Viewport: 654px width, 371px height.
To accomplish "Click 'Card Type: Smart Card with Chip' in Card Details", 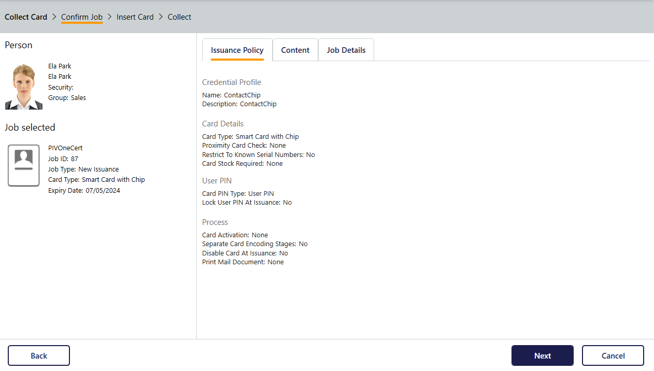I will (x=250, y=136).
